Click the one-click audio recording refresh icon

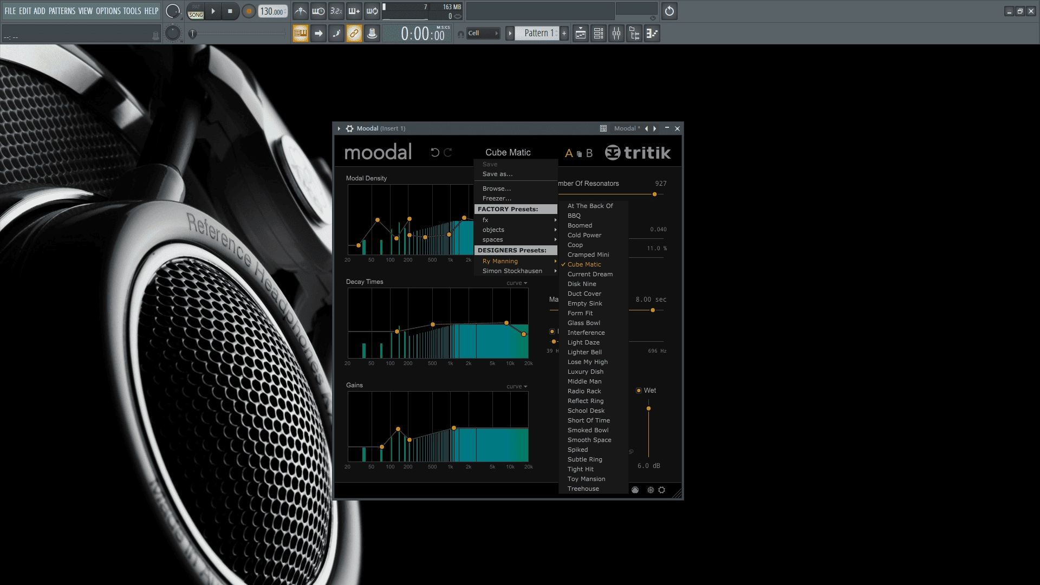(x=669, y=11)
